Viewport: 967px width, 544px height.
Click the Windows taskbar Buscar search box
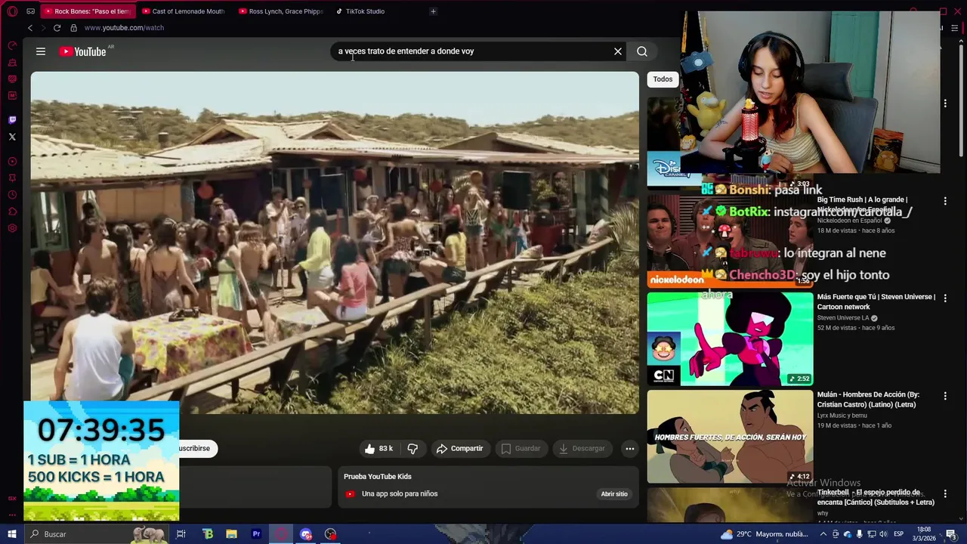[x=96, y=534]
